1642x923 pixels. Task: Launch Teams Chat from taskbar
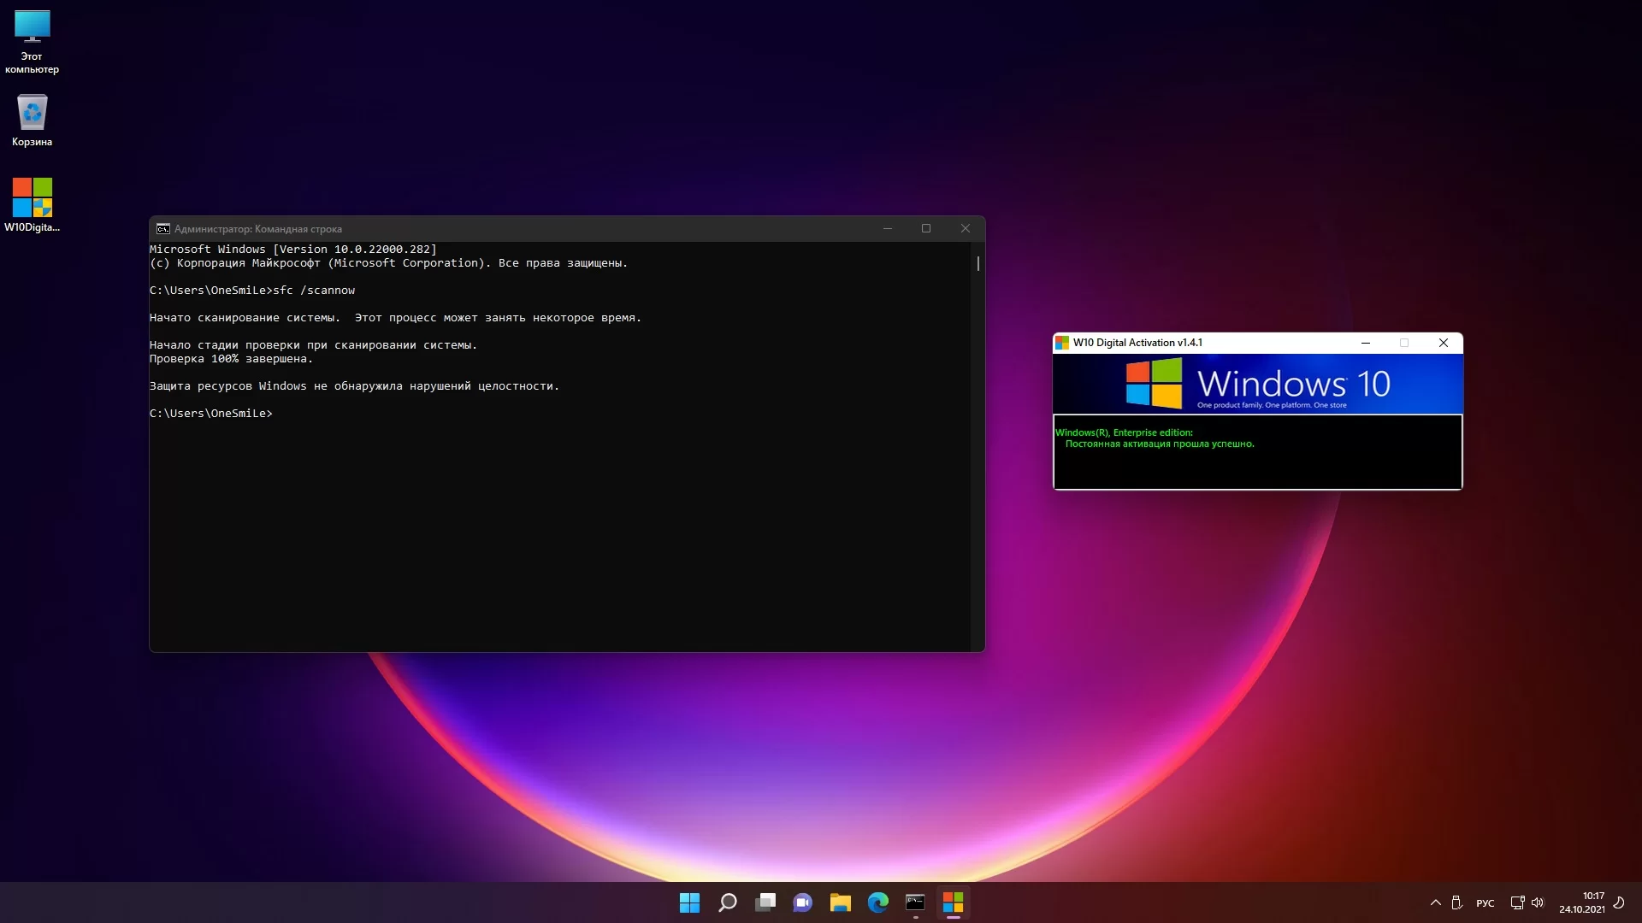coord(802,902)
